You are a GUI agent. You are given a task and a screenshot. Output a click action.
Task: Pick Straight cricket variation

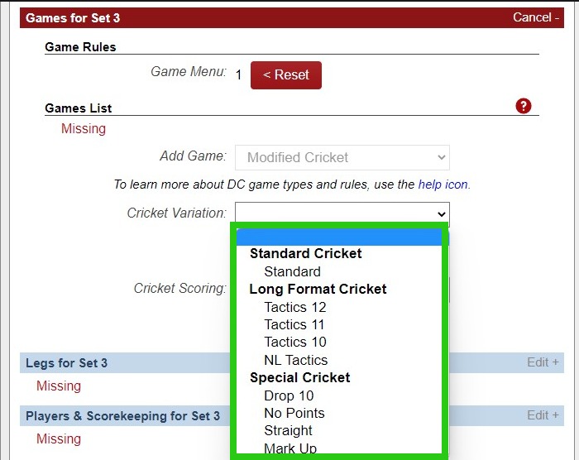288,430
